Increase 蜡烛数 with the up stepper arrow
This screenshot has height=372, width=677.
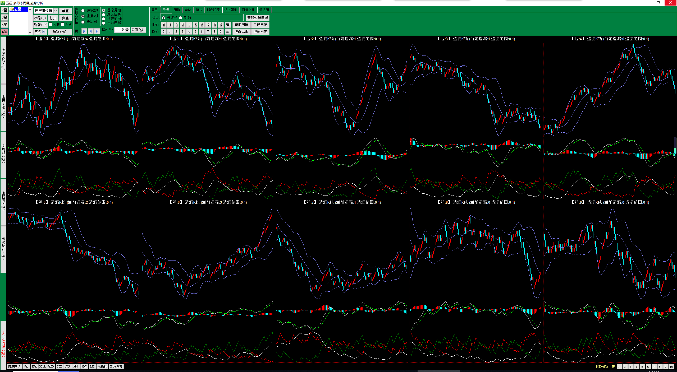coord(127,28)
